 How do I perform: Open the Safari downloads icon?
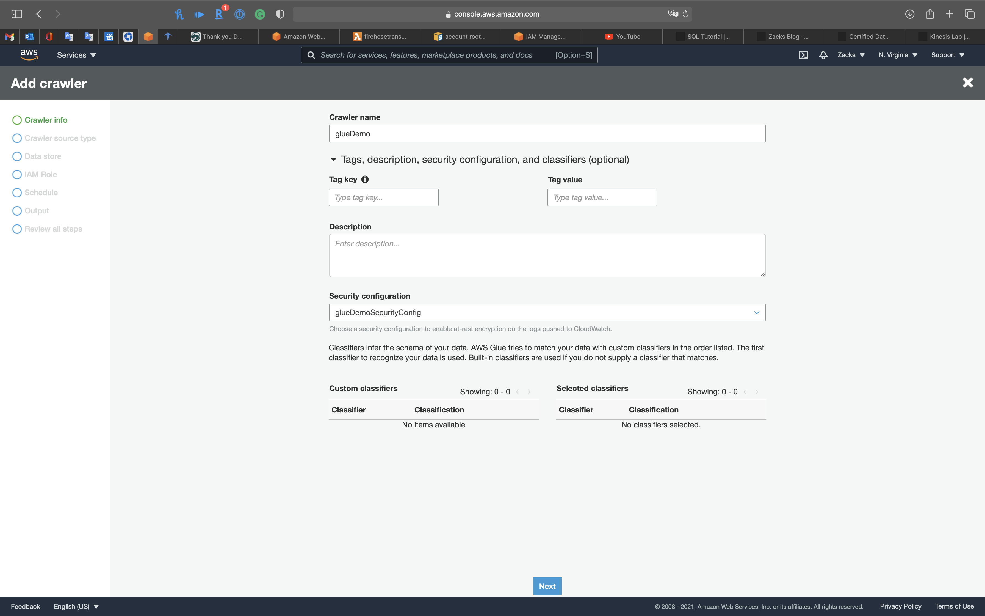910,14
